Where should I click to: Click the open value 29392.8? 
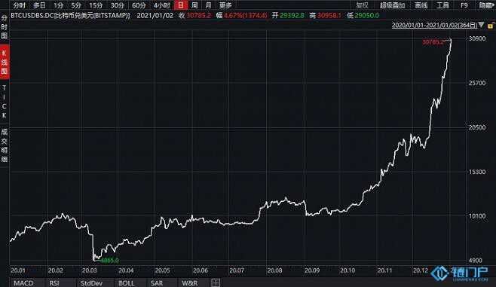point(292,16)
